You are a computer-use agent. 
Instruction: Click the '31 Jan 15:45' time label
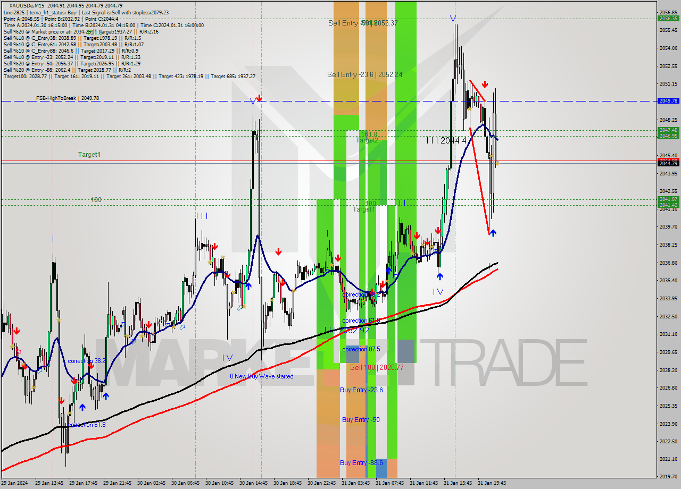click(x=458, y=483)
